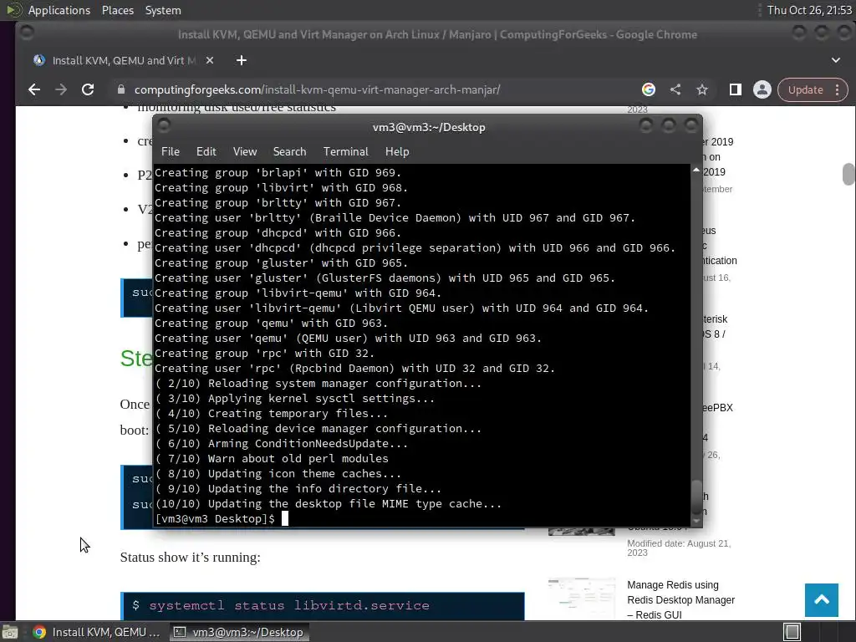
Task: Click terminal scrollbar up arrow
Action: click(x=696, y=171)
